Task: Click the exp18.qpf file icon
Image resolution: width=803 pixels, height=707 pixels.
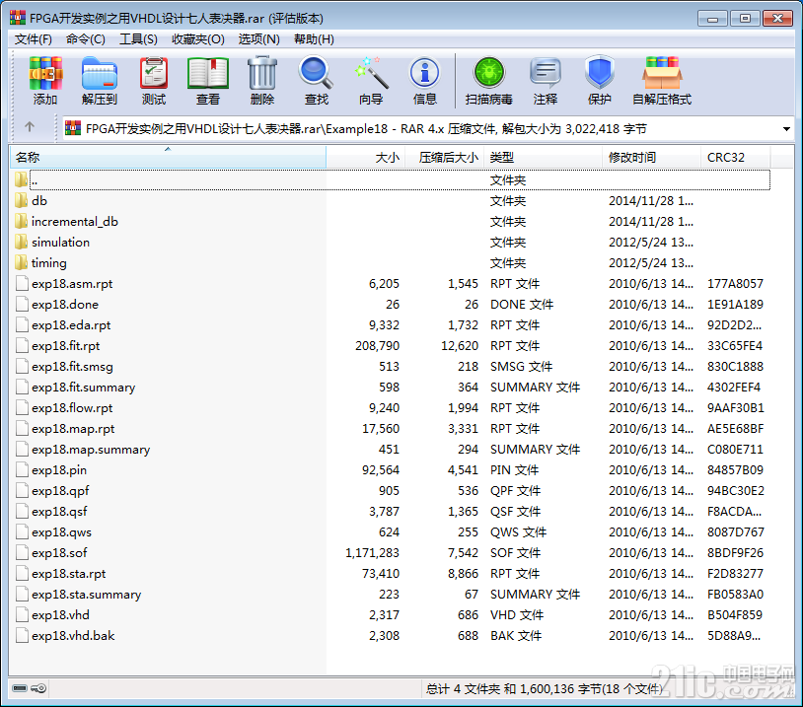Action: [22, 490]
